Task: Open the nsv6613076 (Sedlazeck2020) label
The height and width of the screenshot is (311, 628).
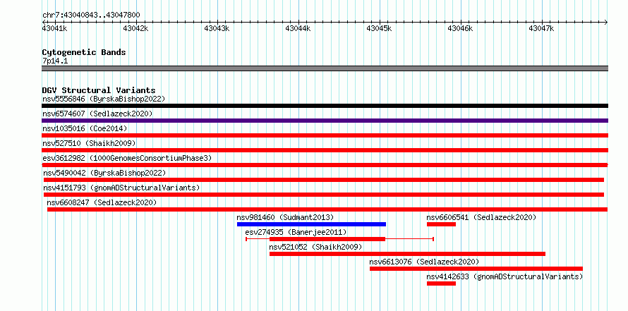Action: coord(424,262)
